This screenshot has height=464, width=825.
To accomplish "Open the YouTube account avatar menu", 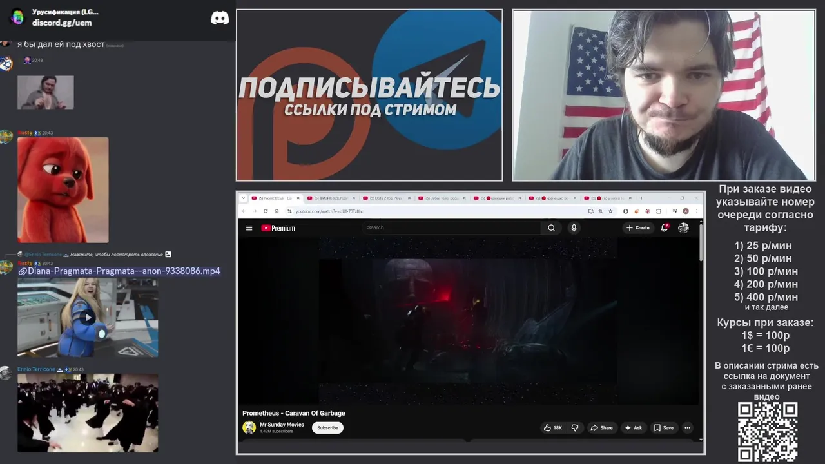I will tap(683, 227).
